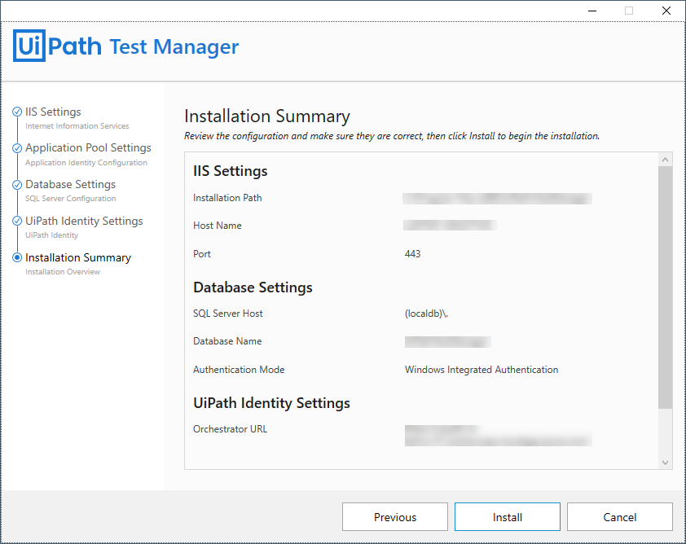Click the Host Name label

coord(218,226)
